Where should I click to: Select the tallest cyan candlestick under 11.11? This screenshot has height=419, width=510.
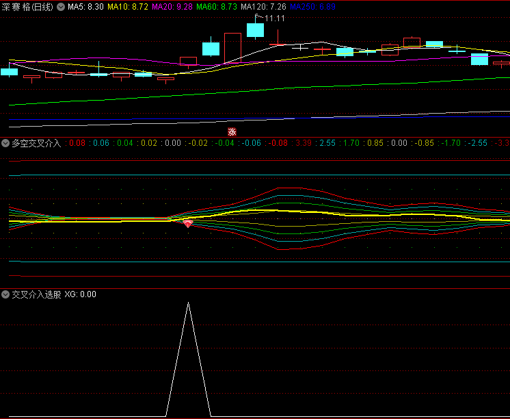[255, 29]
